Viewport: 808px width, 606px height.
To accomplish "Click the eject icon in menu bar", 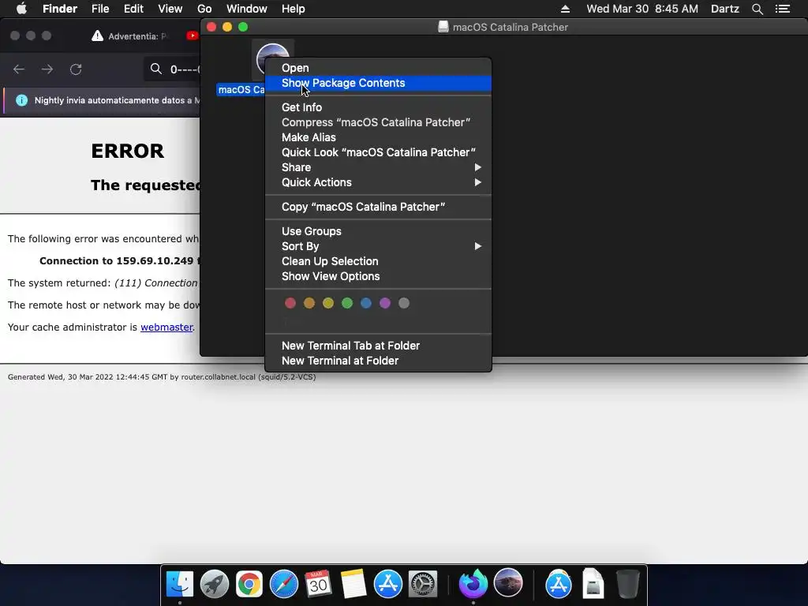I will (x=565, y=9).
